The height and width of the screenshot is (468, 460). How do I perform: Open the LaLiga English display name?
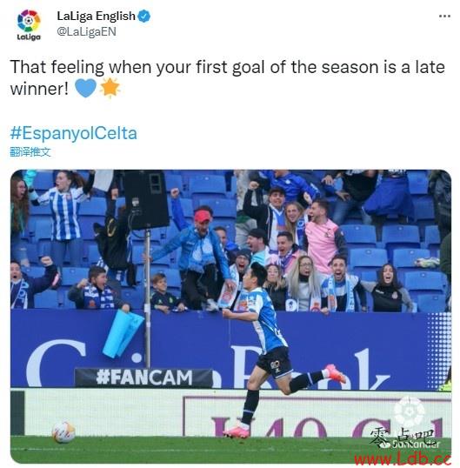coord(96,16)
